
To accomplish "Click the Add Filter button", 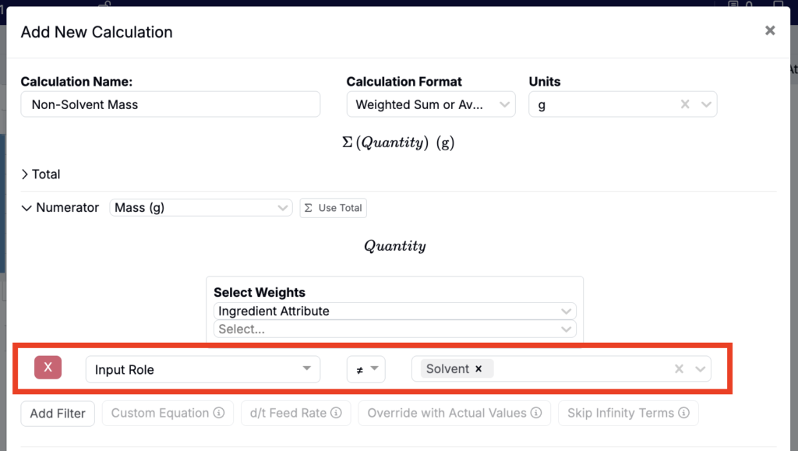I will click(58, 414).
